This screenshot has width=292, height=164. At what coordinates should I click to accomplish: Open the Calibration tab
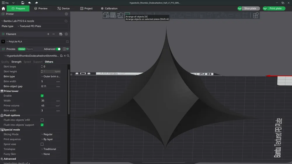[x=109, y=8]
